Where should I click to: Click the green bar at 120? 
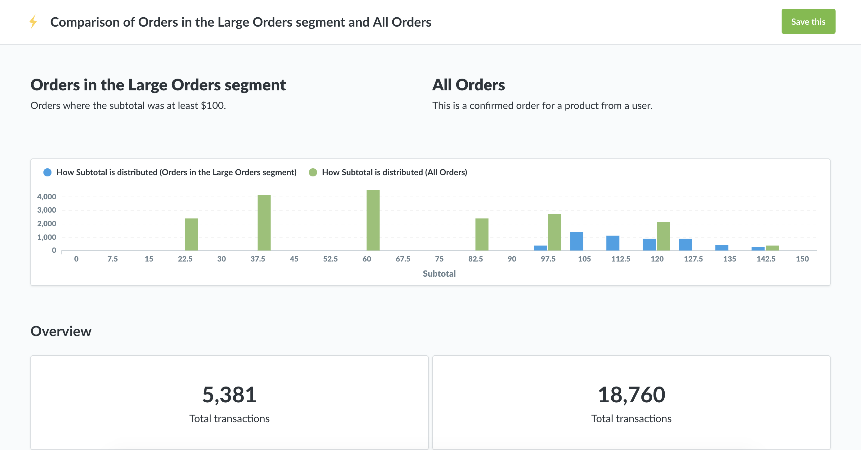(x=663, y=236)
